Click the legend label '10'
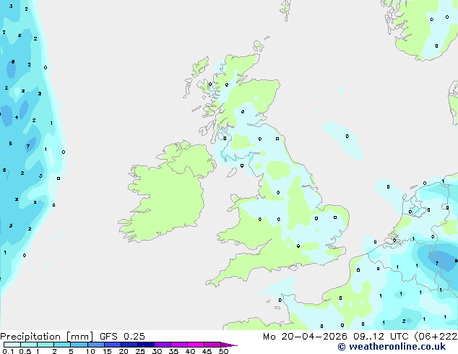The height and width of the screenshot is (354, 458). coord(90,351)
